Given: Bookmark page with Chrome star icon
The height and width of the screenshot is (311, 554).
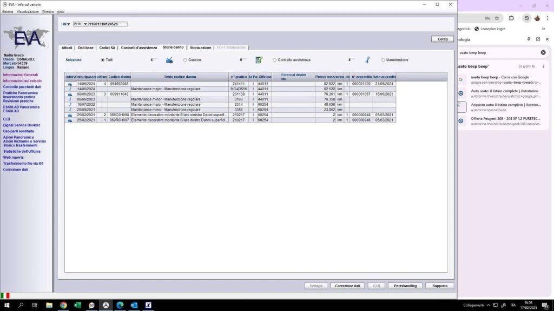Looking at the screenshot, I should (x=497, y=18).
